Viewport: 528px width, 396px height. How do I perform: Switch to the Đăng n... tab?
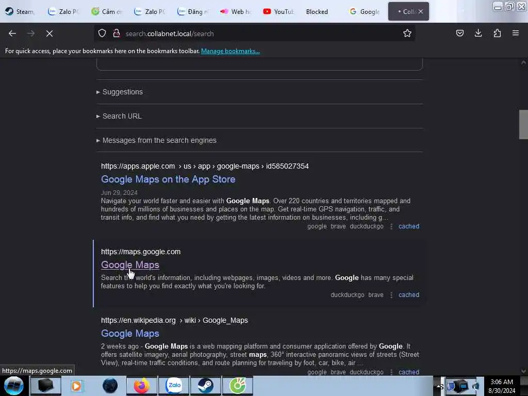193,12
